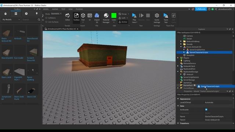
Task: Click the Resume playback button
Action: (141, 17)
